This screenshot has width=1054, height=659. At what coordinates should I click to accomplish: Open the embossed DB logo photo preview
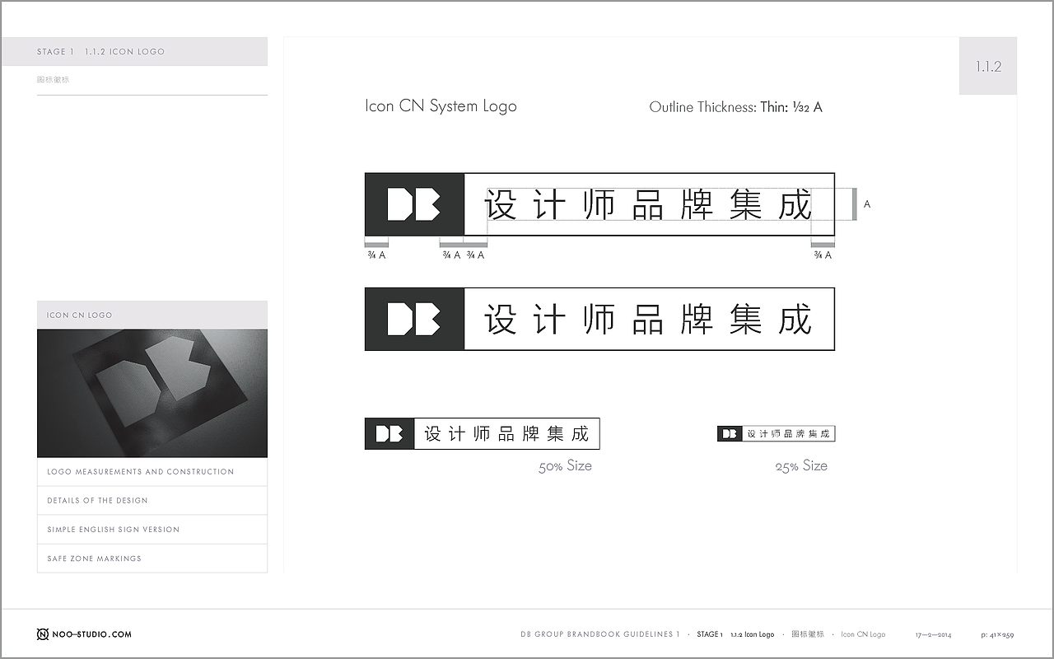pyautogui.click(x=152, y=393)
